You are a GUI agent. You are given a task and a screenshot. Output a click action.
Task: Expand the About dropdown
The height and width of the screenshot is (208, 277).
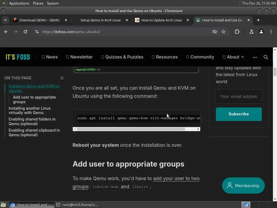pos(233,57)
